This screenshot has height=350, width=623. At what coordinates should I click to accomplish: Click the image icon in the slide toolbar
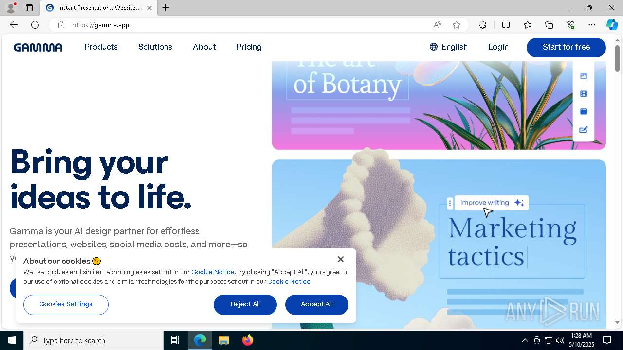[584, 76]
